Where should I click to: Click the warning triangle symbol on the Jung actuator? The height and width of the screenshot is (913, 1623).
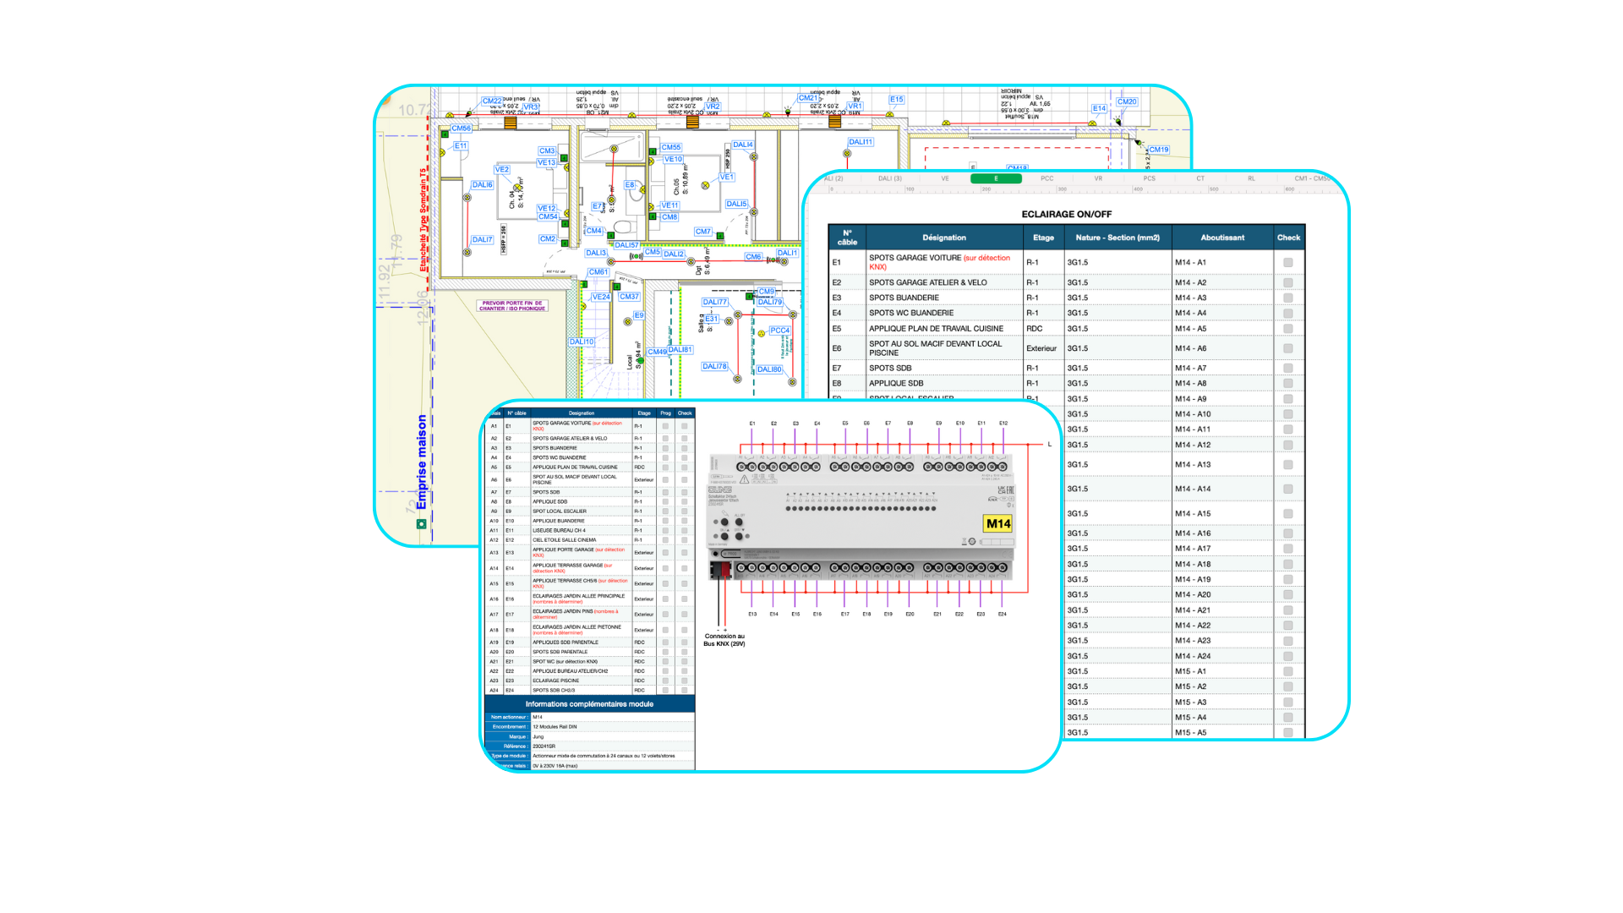click(744, 479)
